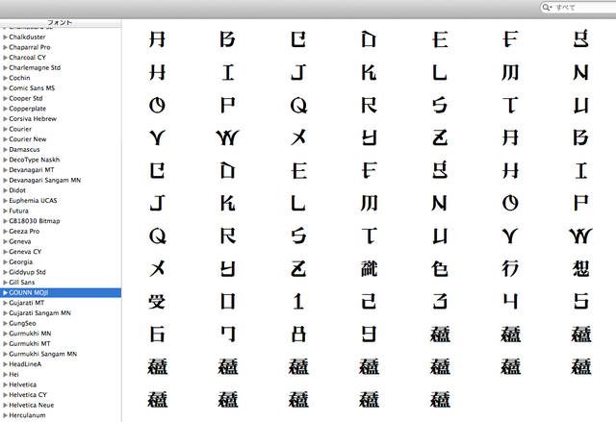616x422 pixels.
Task: Select the highlighted GOUNN MOJI row
Action: click(61, 292)
